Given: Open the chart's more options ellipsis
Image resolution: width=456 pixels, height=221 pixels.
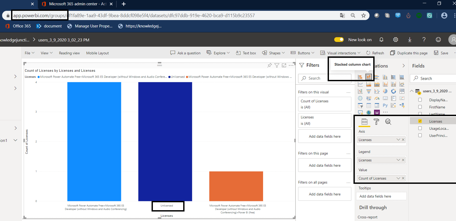Looking at the screenshot, I should [291, 65].
